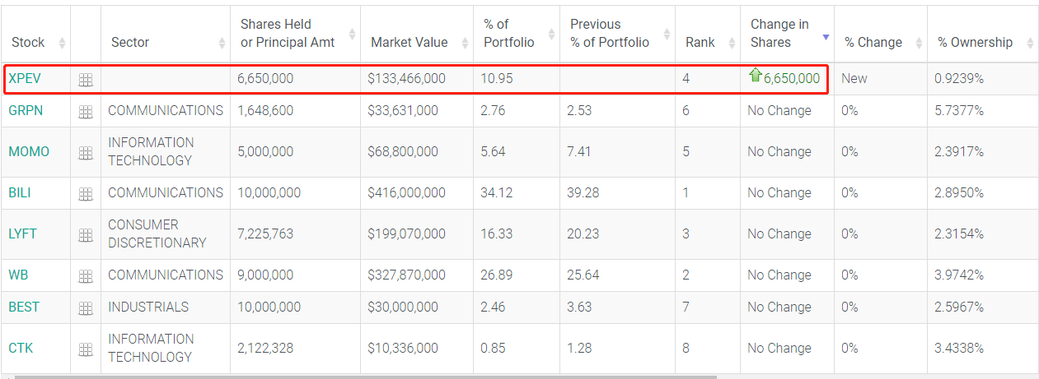Click the horizontal scrollbar below the table
This screenshot has width=1039, height=379.
point(367,377)
